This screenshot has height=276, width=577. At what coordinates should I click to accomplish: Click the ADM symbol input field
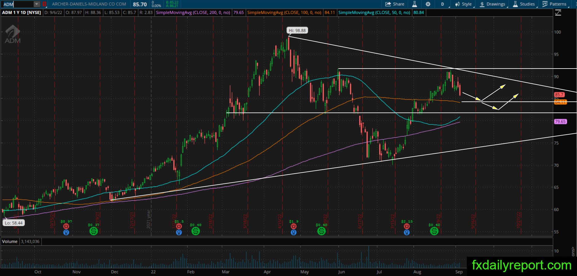click(18, 4)
